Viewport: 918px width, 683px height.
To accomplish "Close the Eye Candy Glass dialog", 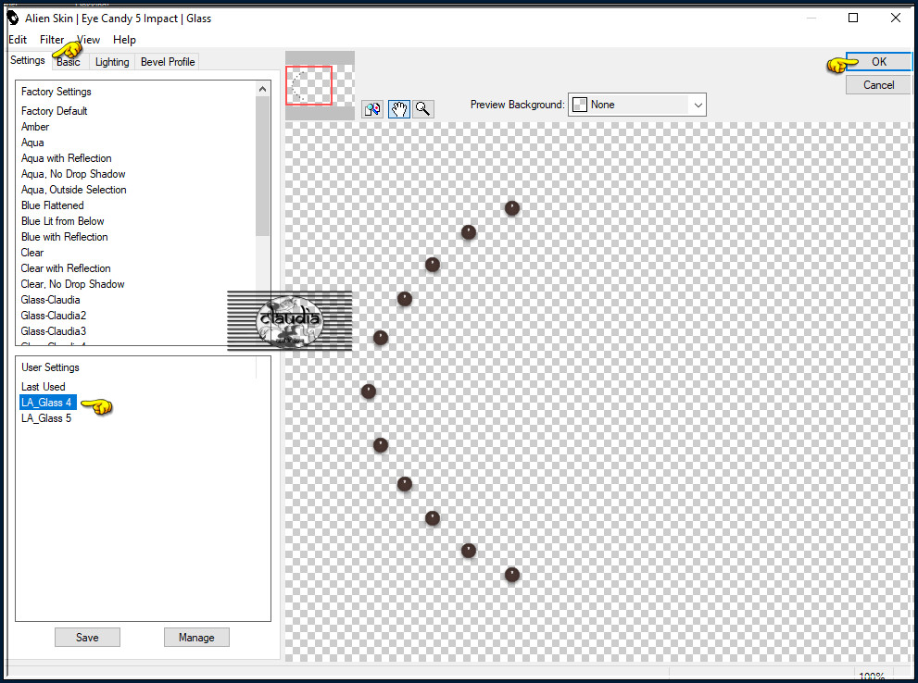I will [895, 19].
